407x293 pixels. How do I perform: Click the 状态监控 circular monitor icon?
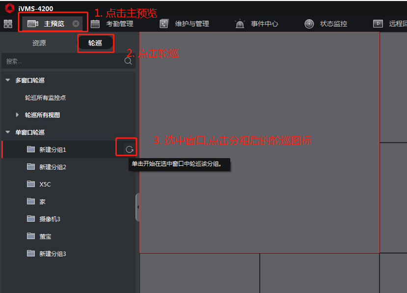pyautogui.click(x=309, y=24)
